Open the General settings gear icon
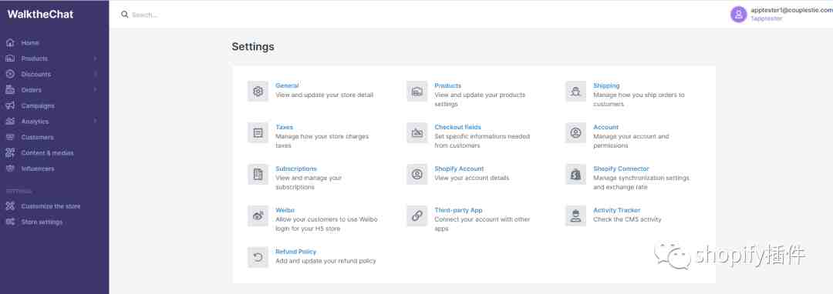The width and height of the screenshot is (833, 294). [x=258, y=91]
